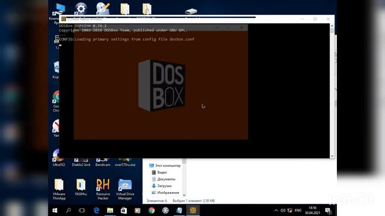Select the disc-with-pencil desktop shortcut
This screenshot has height=216, width=385.
[103, 8]
